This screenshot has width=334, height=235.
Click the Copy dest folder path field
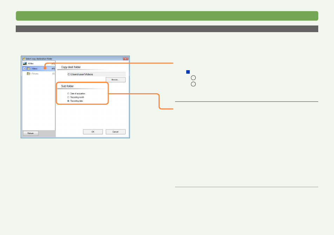click(96, 74)
